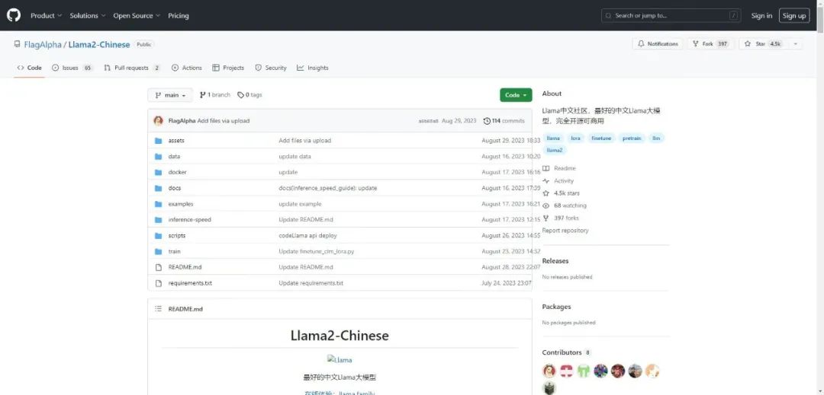Open the Insights tab
Screen dimensions: 824x395
click(x=312, y=68)
